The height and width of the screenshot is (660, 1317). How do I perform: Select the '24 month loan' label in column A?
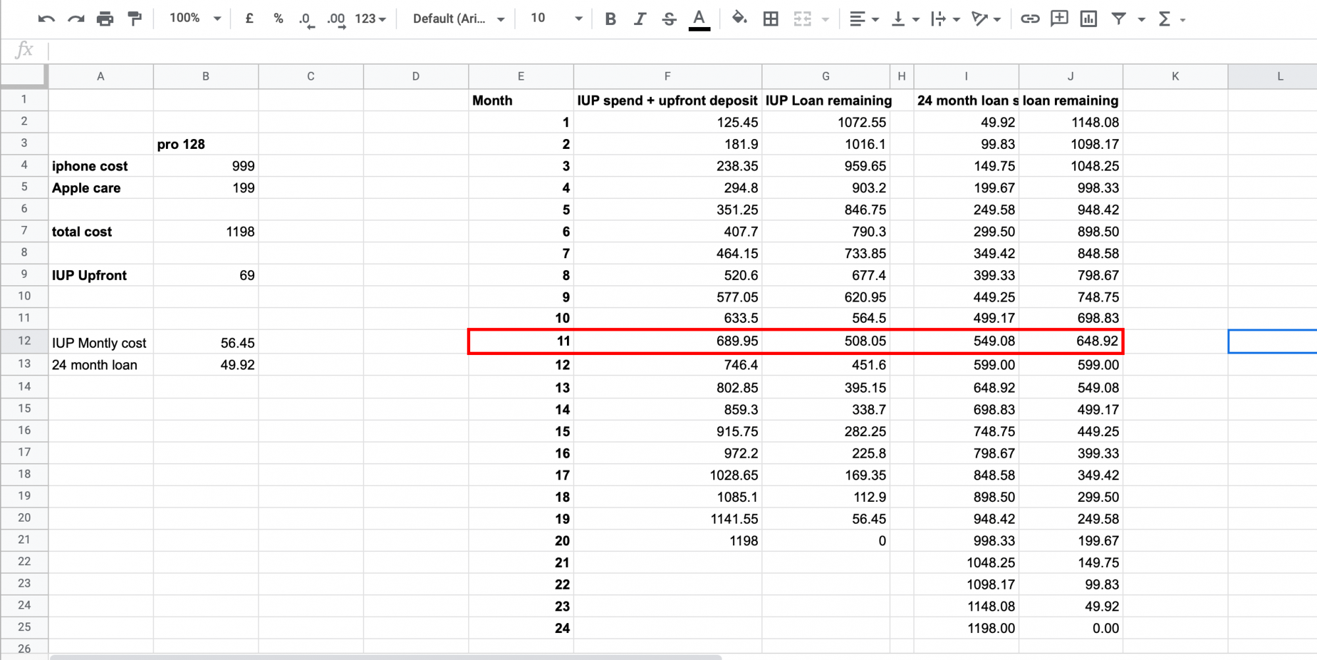tap(101, 365)
